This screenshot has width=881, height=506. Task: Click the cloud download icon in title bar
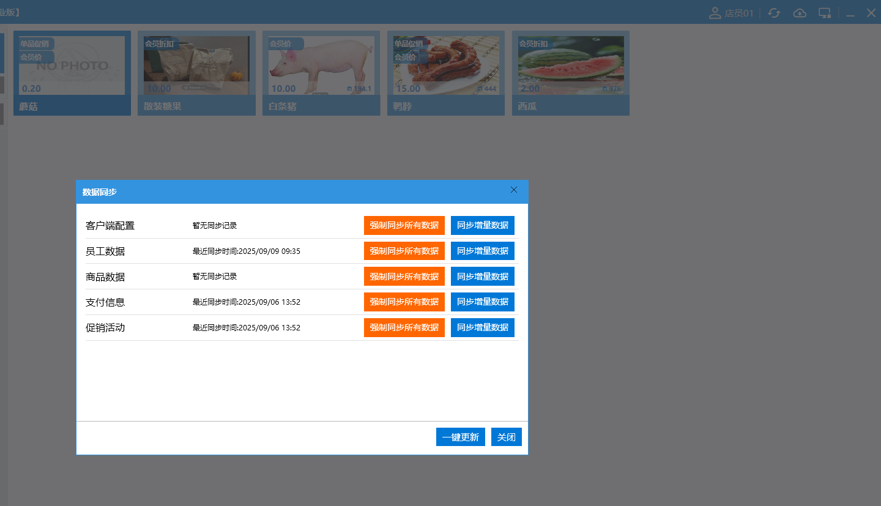[800, 13]
